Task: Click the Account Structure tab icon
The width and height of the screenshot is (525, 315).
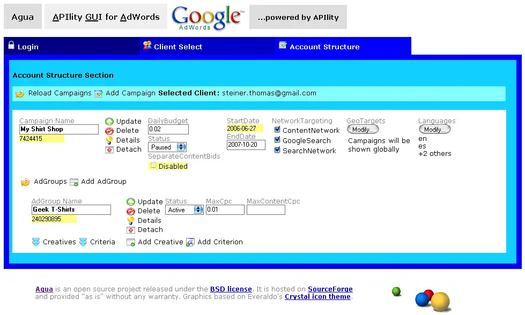Action: (283, 45)
